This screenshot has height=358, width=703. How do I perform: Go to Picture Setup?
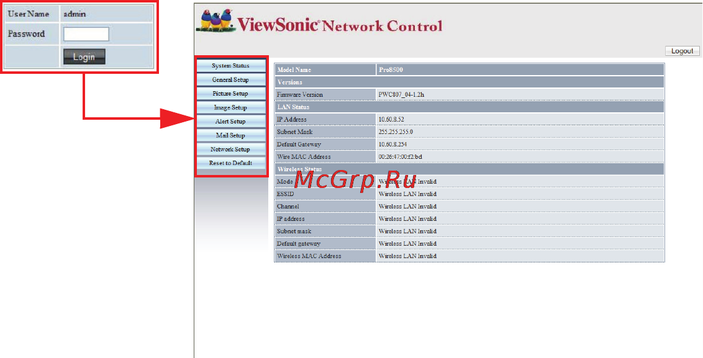[230, 94]
